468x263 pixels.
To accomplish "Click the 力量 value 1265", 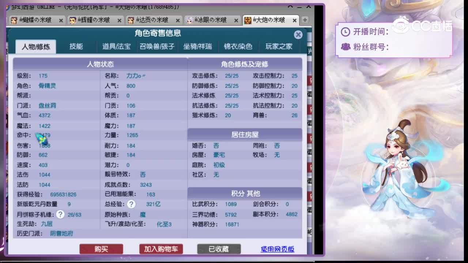I will click(x=132, y=135).
